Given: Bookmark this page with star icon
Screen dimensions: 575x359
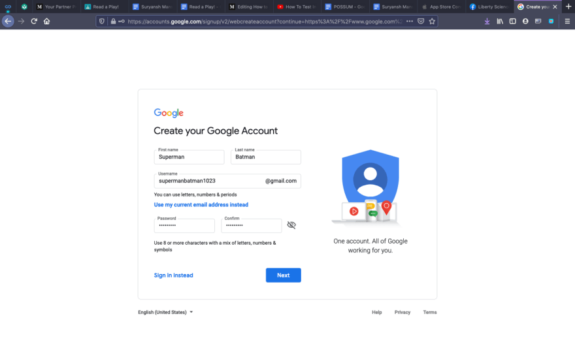Looking at the screenshot, I should tap(432, 22).
